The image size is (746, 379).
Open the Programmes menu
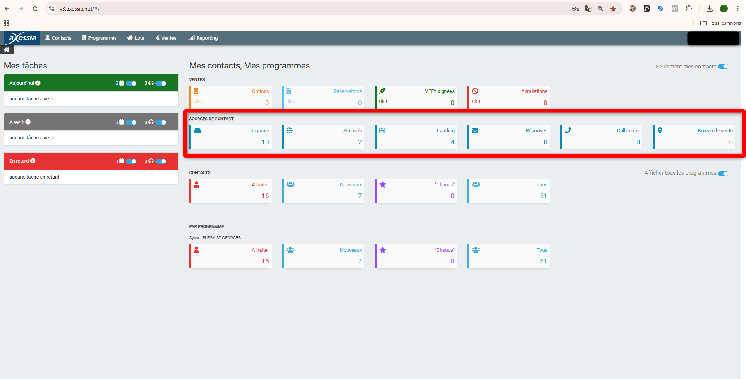tap(99, 38)
